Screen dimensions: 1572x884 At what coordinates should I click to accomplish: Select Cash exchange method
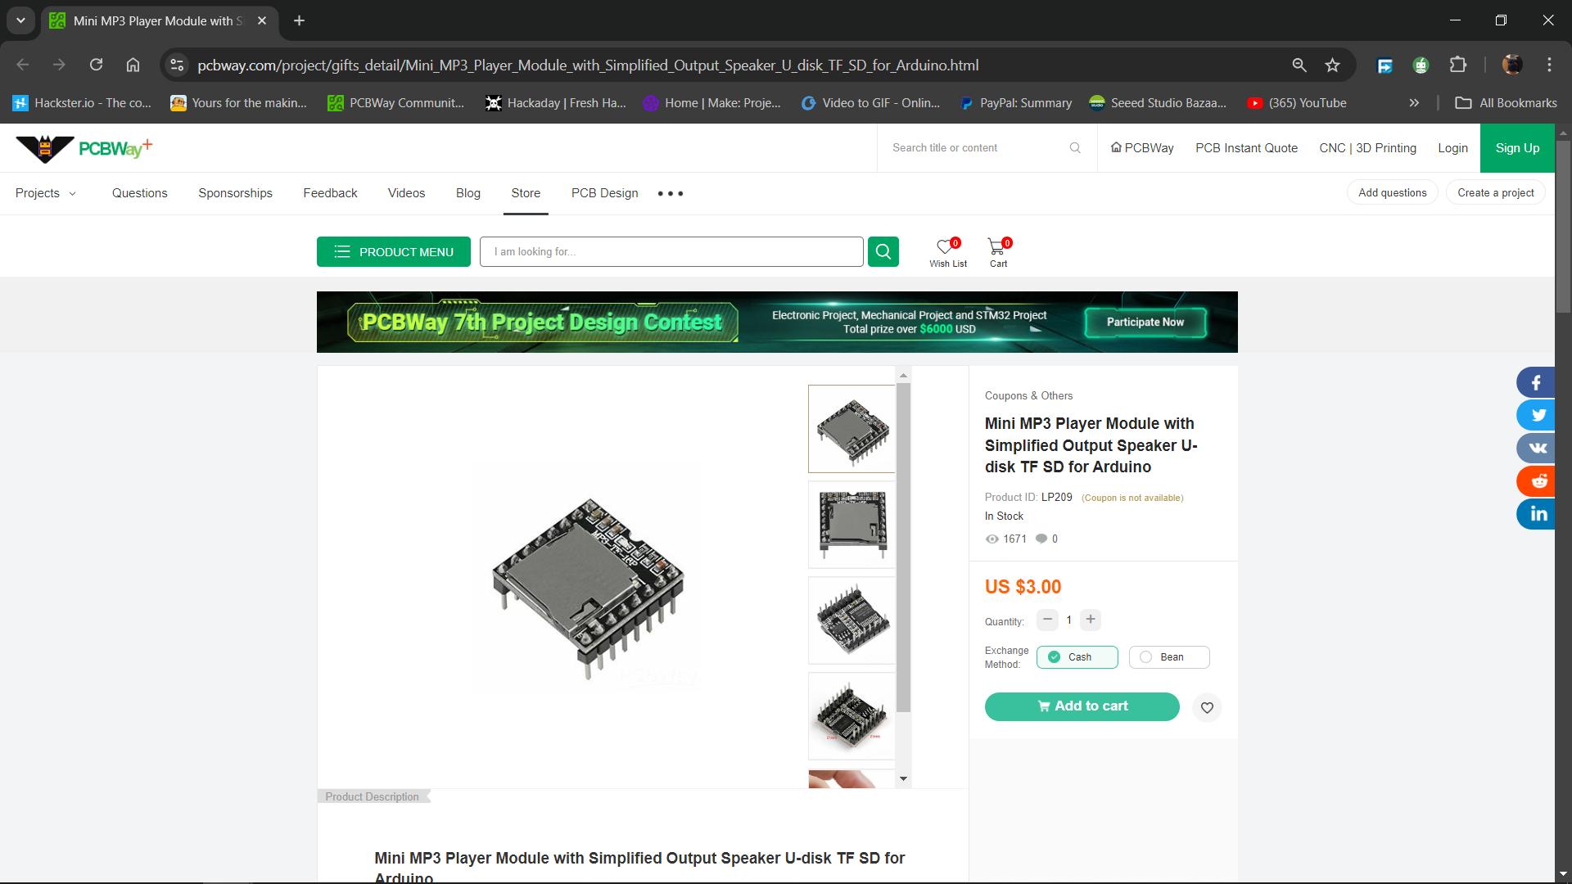click(x=1077, y=657)
